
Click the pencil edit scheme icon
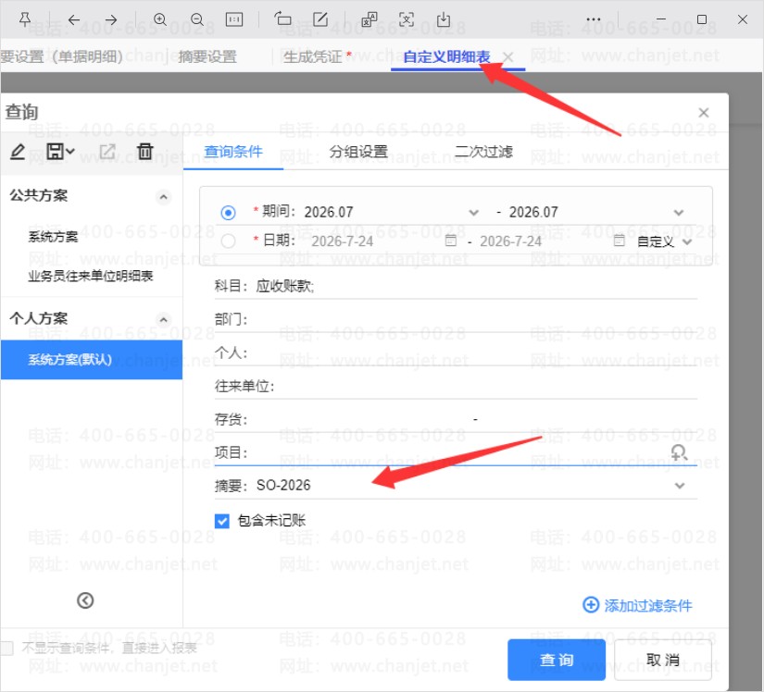[18, 152]
